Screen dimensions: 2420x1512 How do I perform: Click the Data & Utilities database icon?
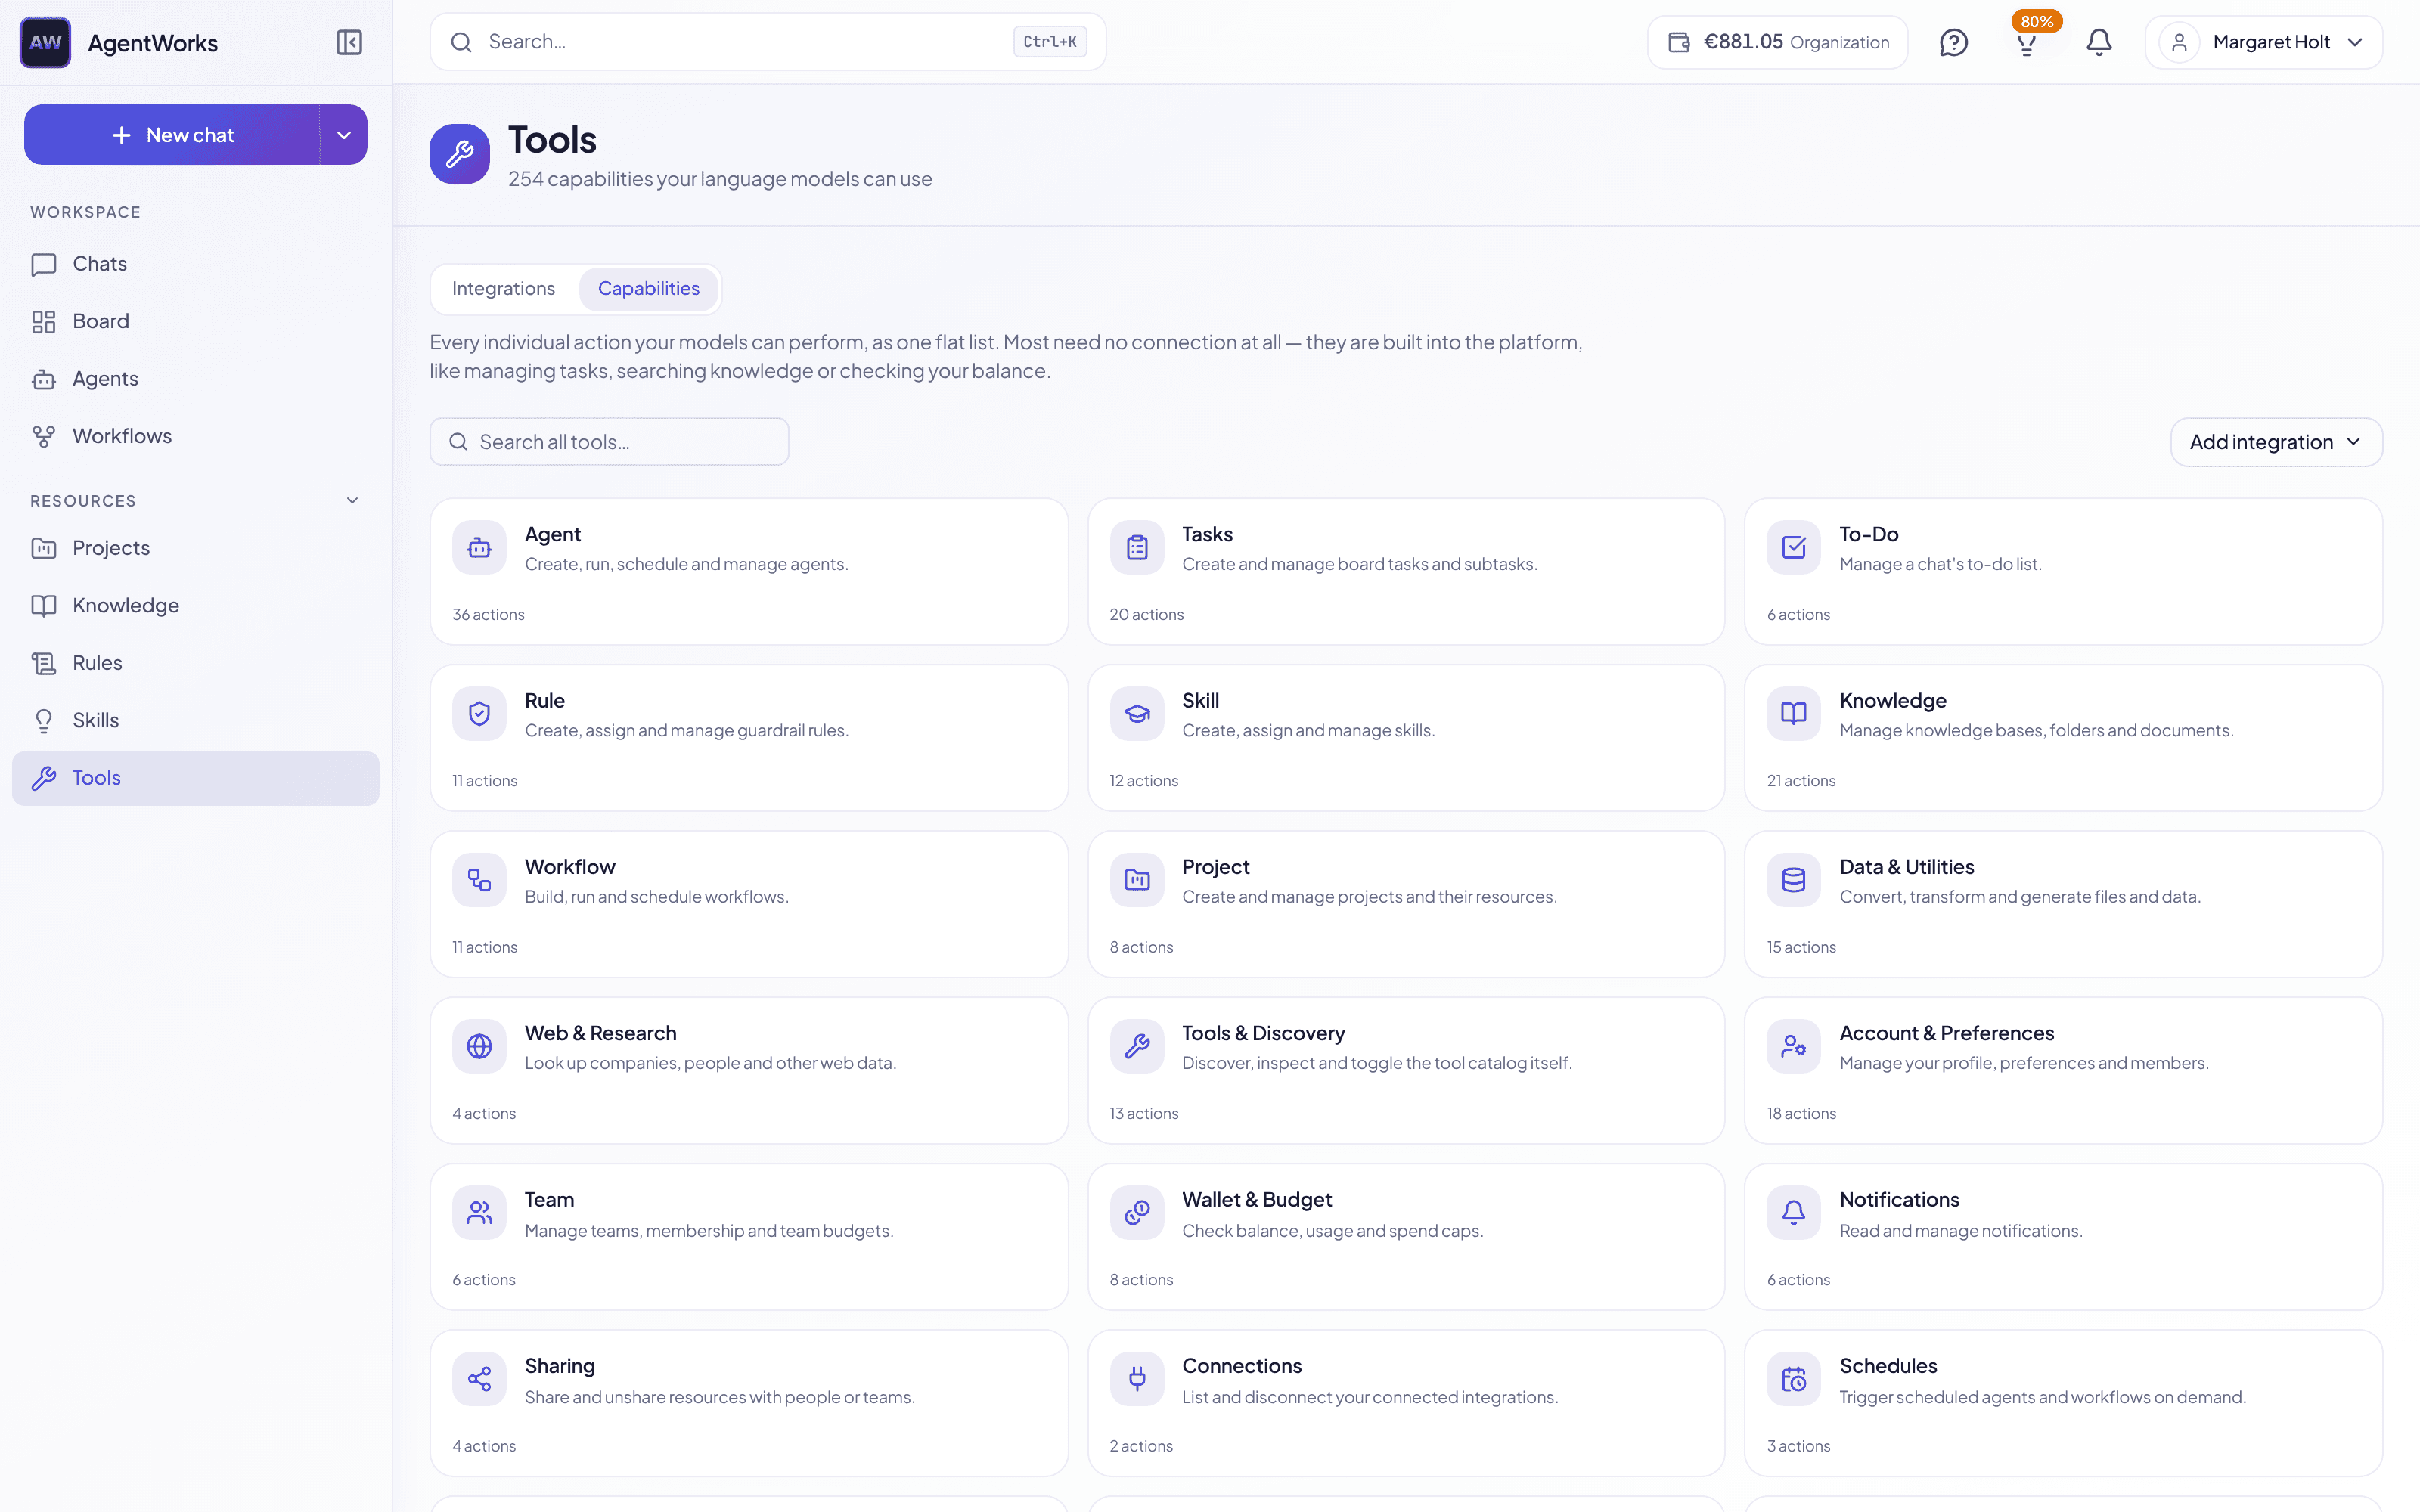click(1794, 879)
